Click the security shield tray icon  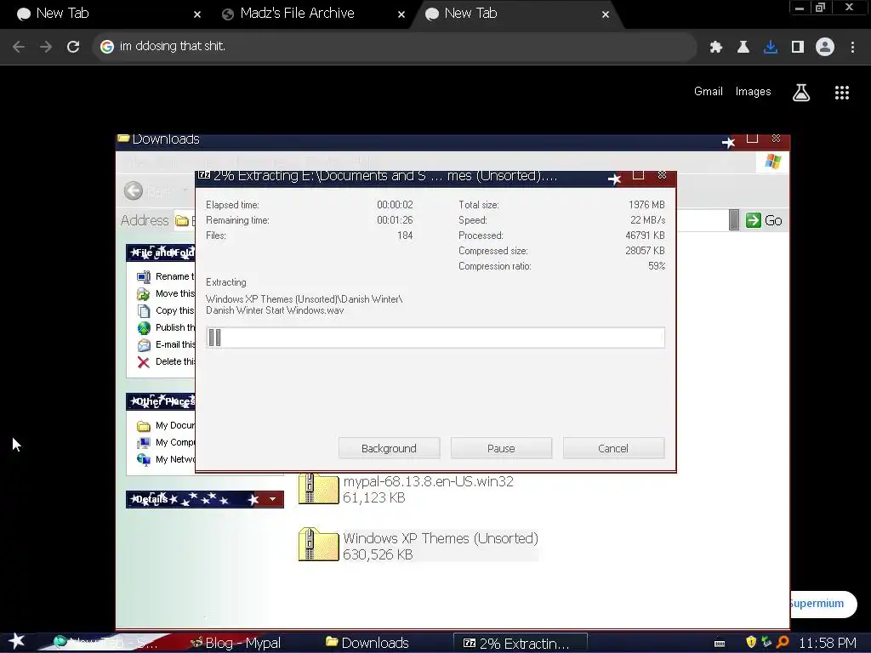click(751, 643)
